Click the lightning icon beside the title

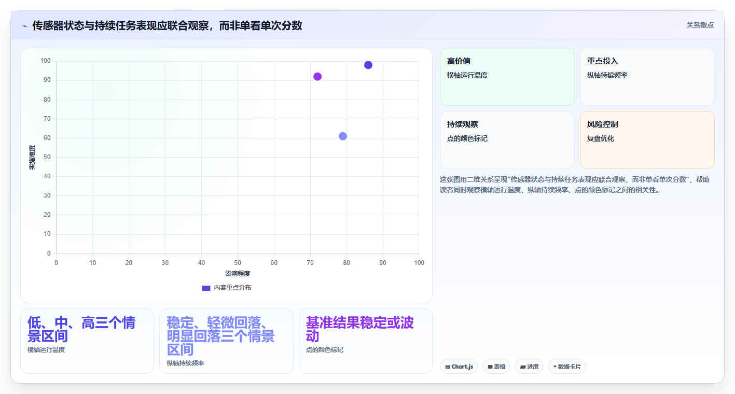point(24,26)
